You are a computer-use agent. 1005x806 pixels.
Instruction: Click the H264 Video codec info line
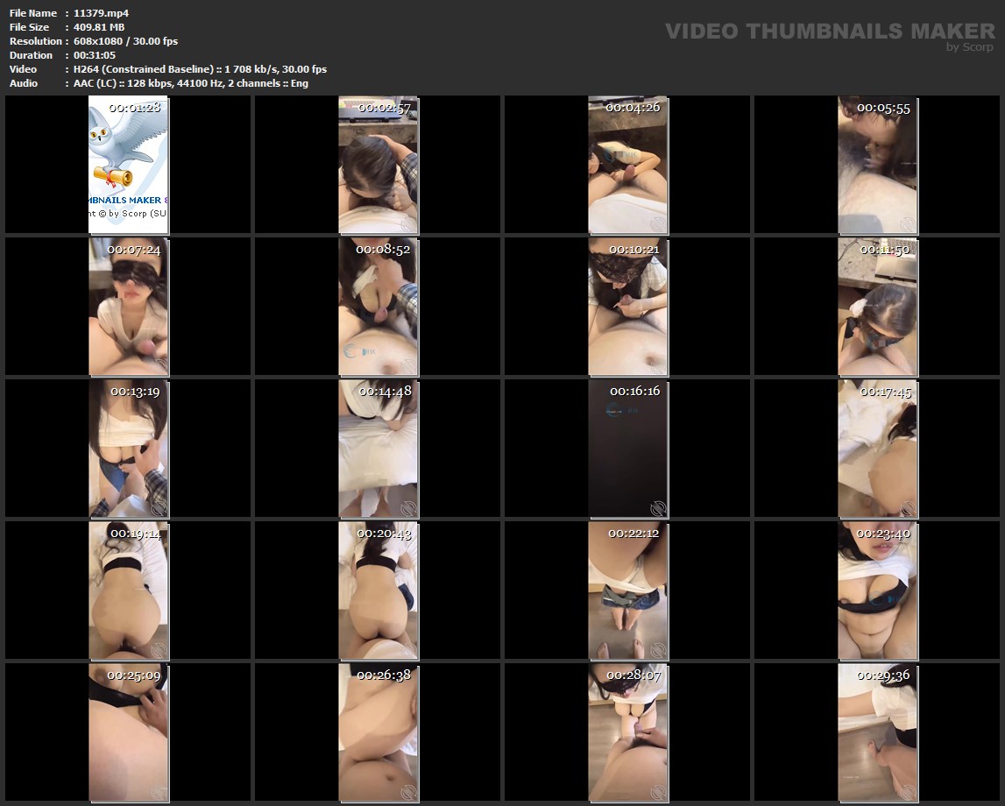click(200, 69)
